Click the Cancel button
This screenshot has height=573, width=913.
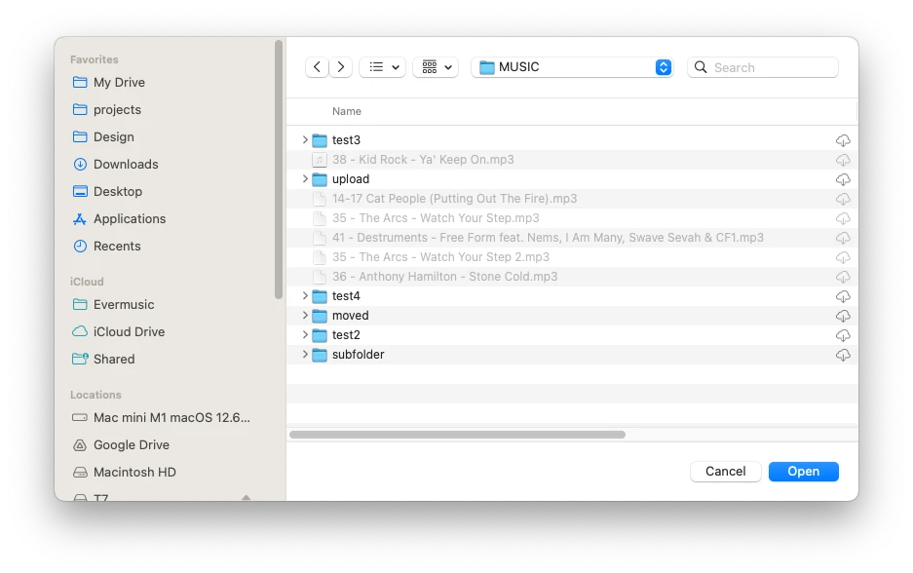(x=725, y=471)
